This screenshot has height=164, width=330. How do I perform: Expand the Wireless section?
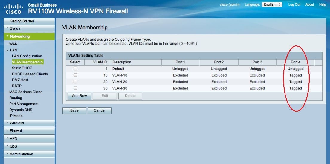pyautogui.click(x=29, y=123)
